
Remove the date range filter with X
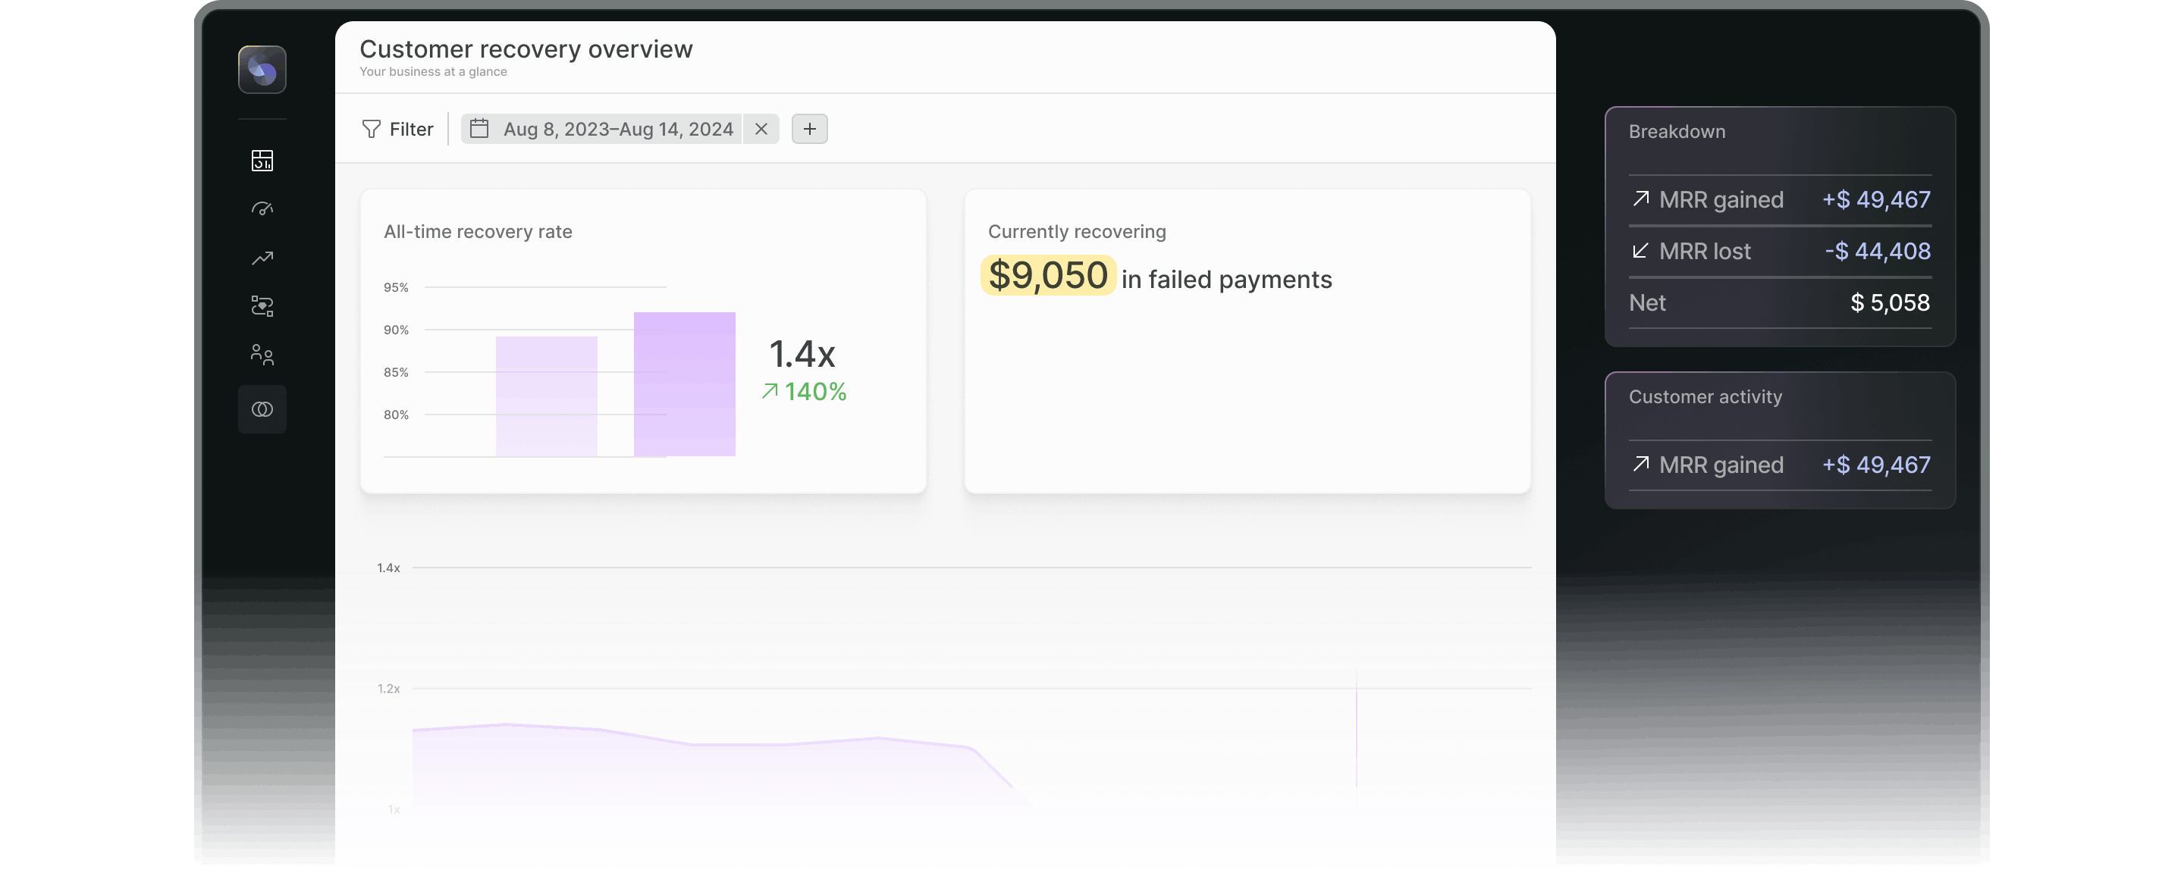click(761, 129)
